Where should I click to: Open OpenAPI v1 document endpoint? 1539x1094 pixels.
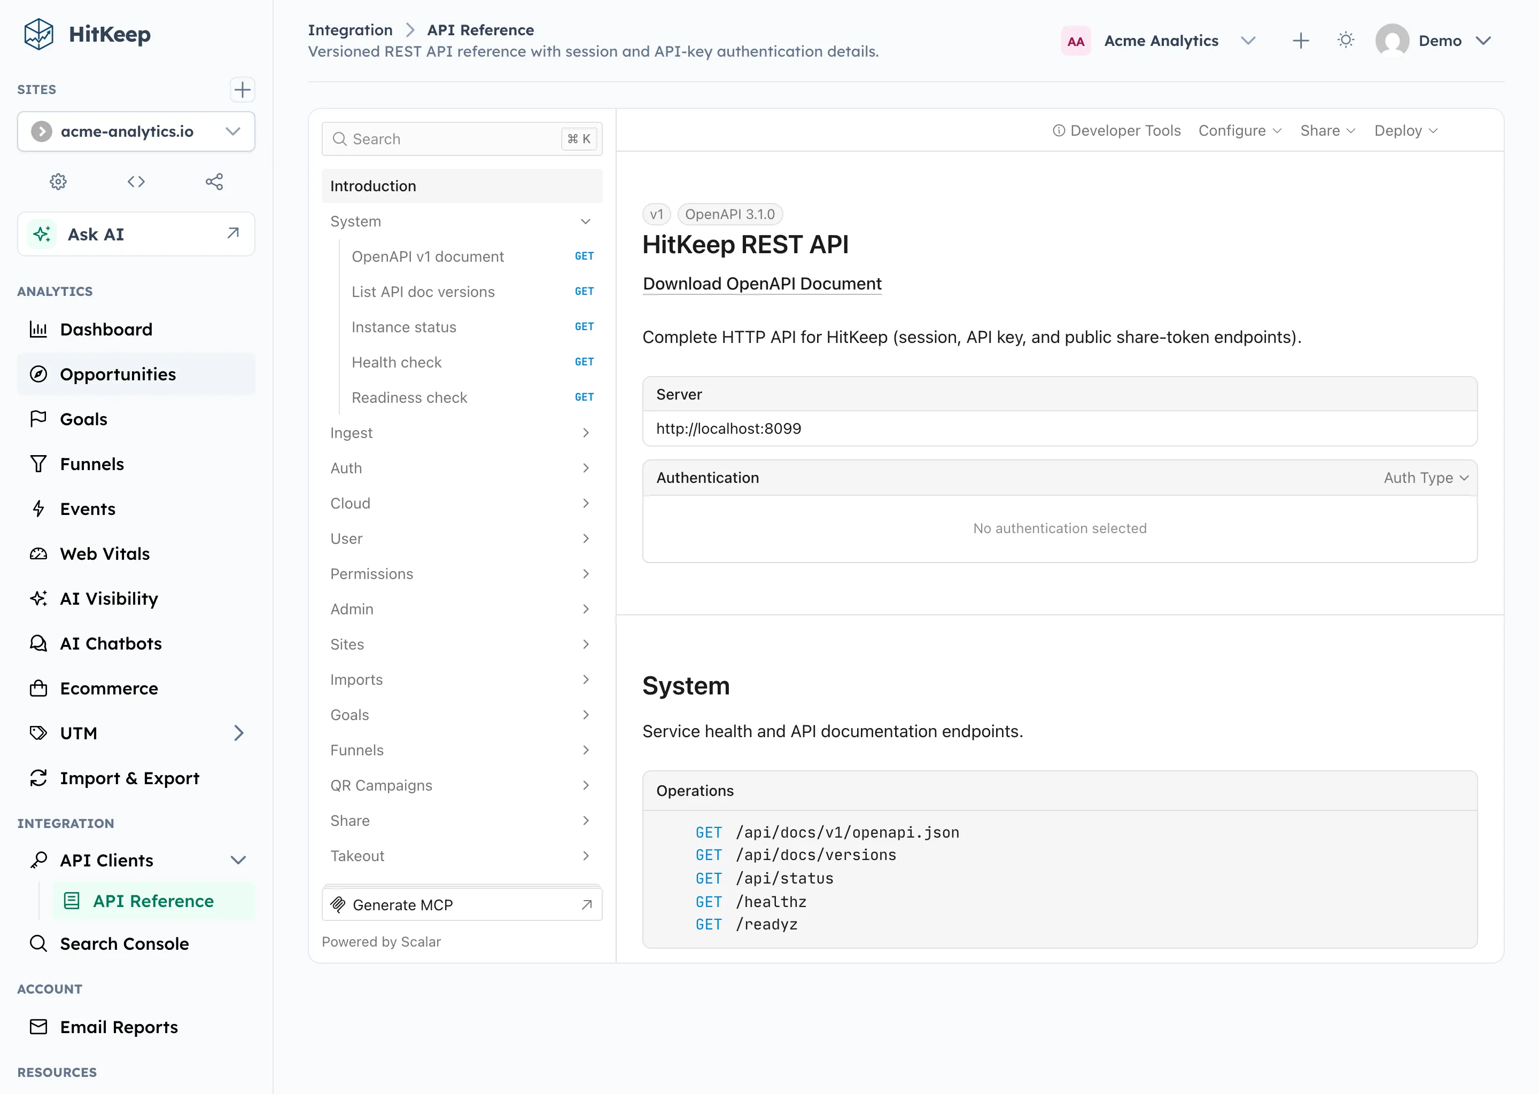click(472, 256)
